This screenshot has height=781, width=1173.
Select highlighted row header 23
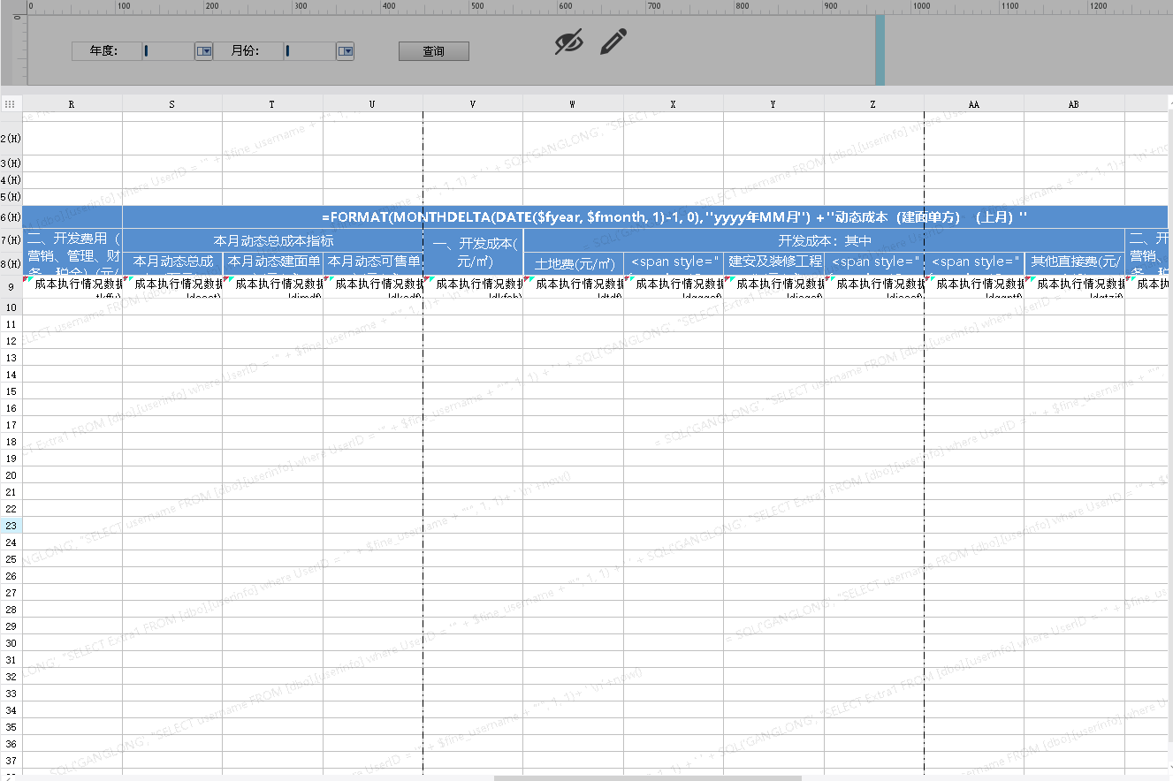11,526
